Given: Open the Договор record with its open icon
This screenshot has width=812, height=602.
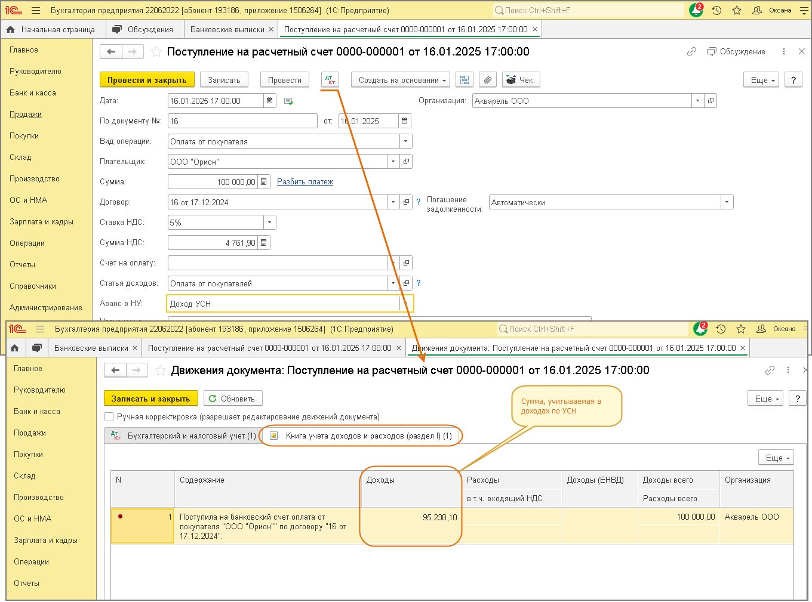Looking at the screenshot, I should click(x=406, y=202).
